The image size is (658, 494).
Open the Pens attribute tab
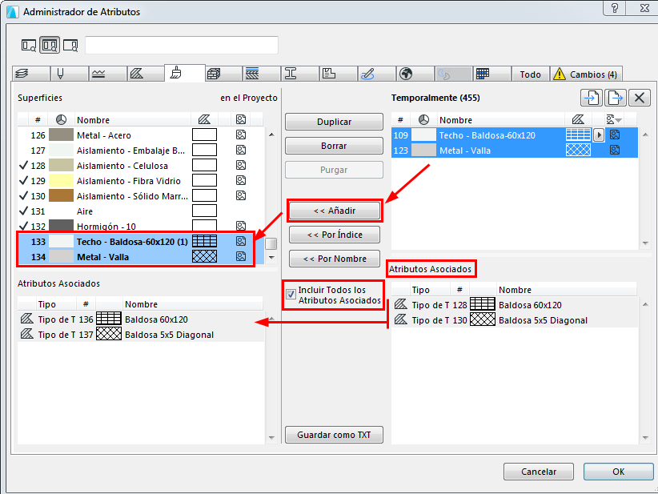click(x=69, y=74)
